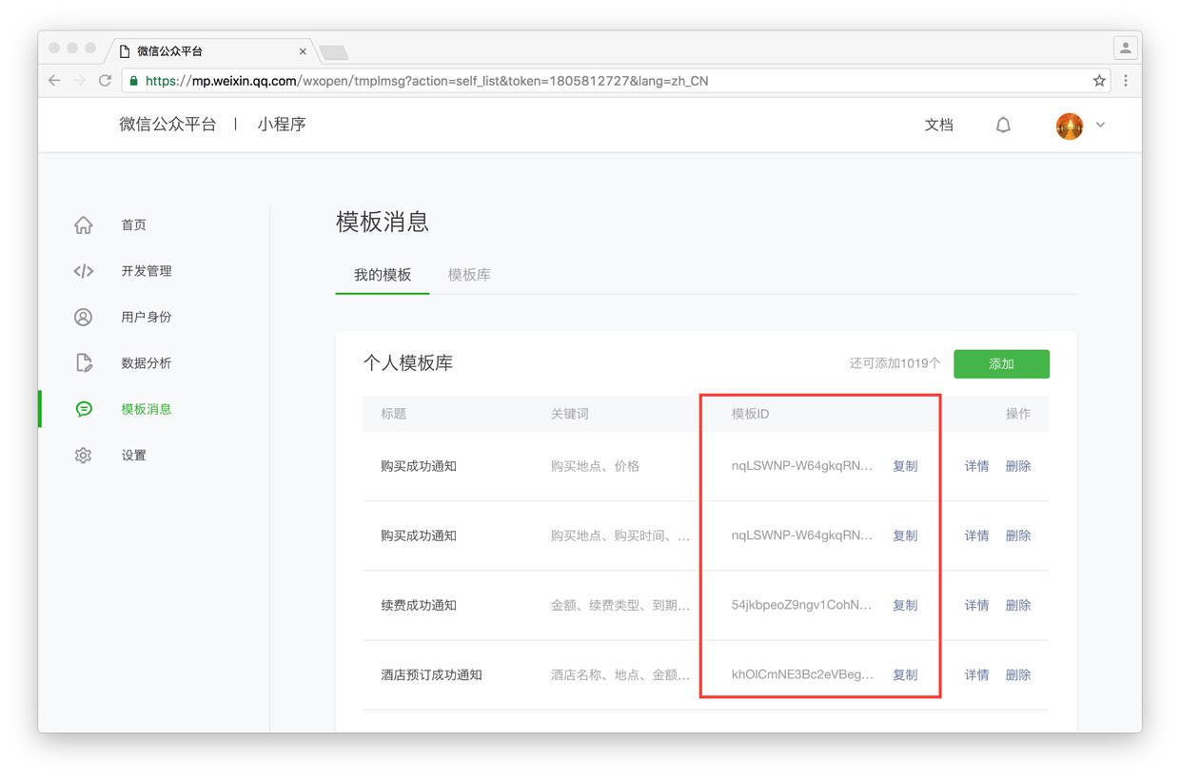Viewport: 1180px width, 778px height.
Task: Click the 标题 column header
Action: (393, 414)
